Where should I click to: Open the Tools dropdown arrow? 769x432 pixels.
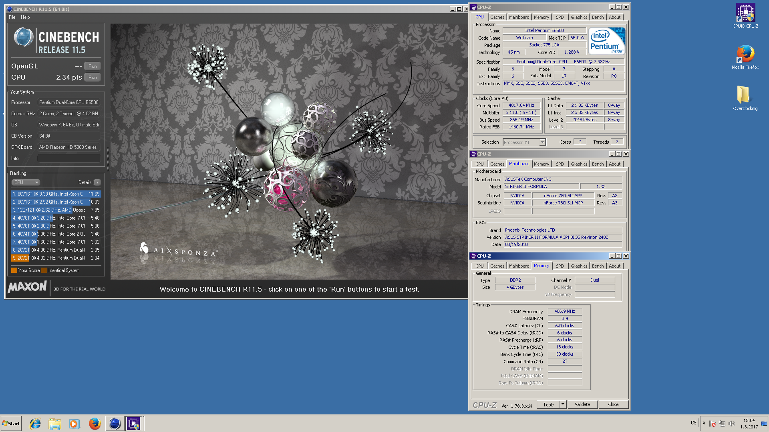(563, 404)
